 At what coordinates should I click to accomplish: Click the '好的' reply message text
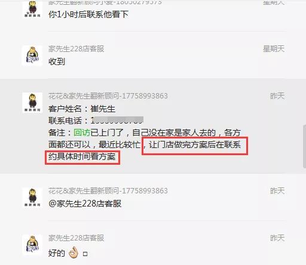[57, 253]
